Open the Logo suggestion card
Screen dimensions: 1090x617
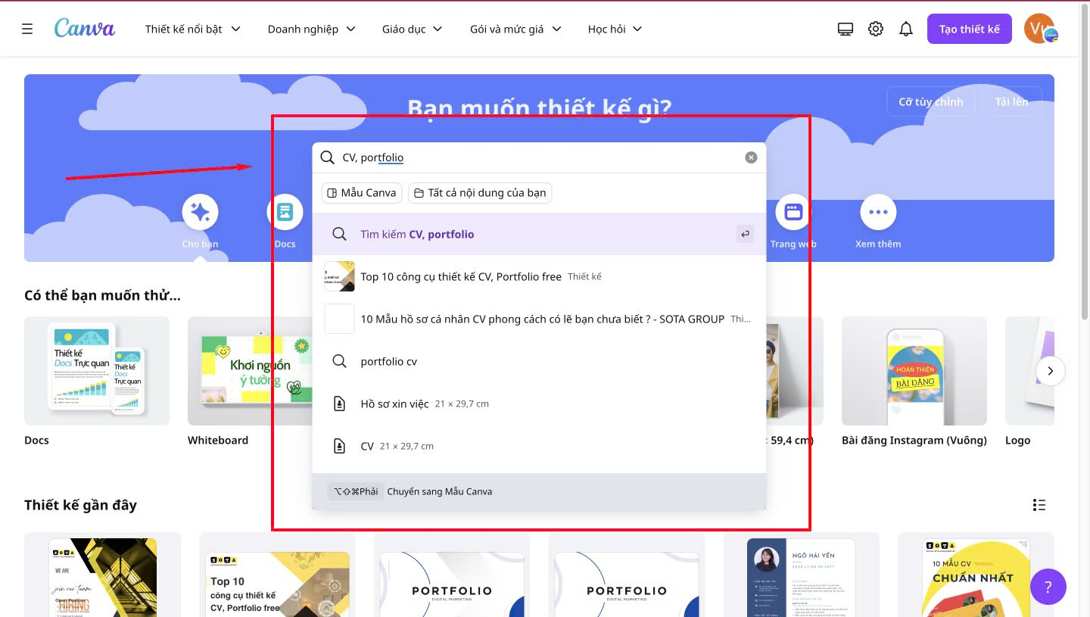pyautogui.click(x=1029, y=371)
